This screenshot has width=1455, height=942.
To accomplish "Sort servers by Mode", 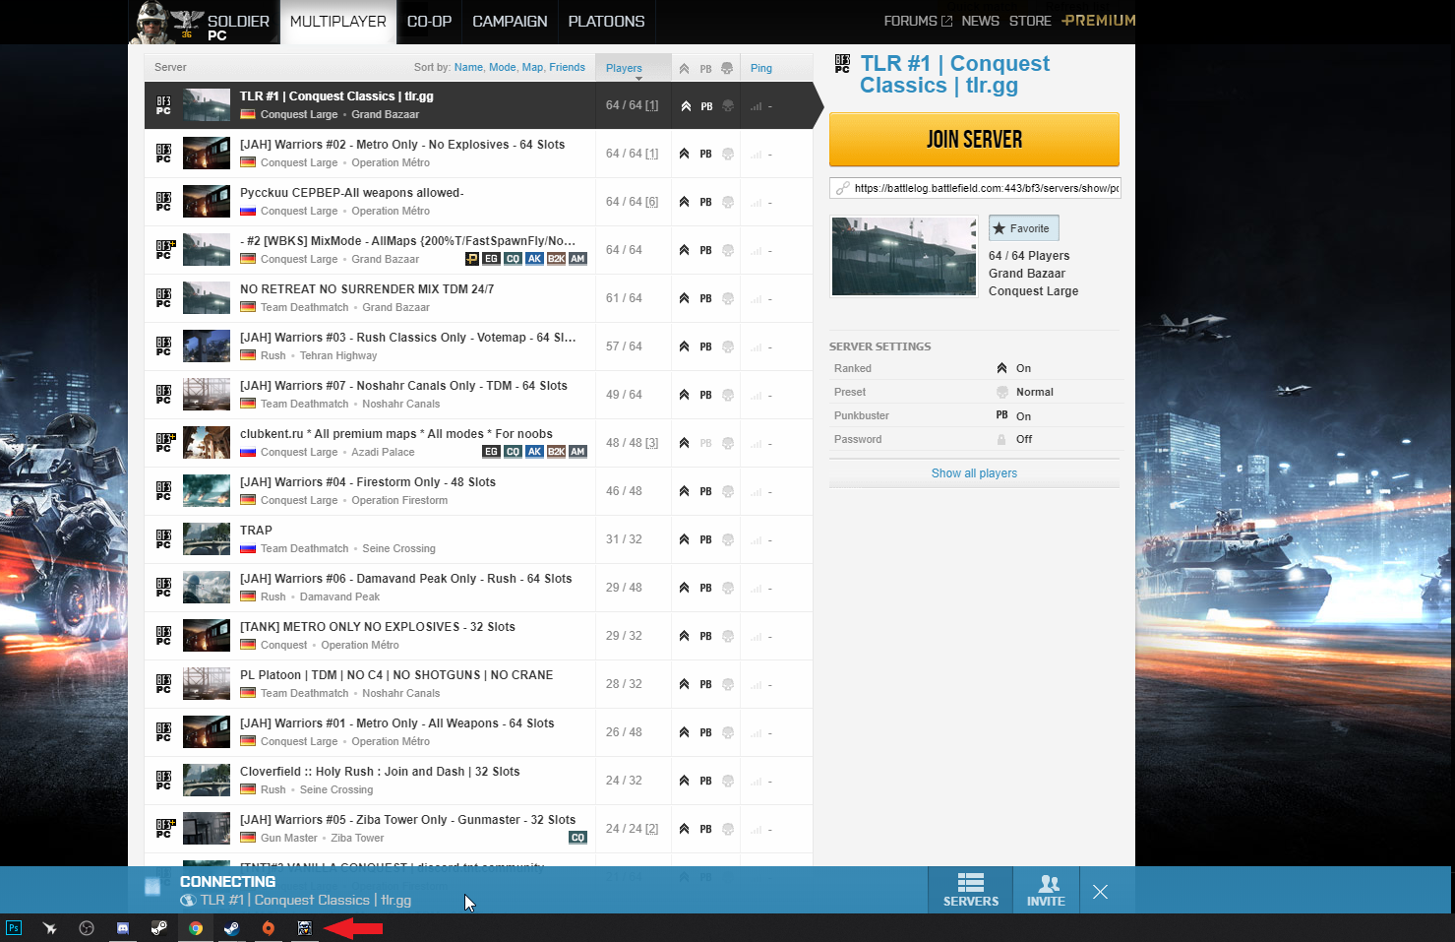I will click(x=502, y=67).
